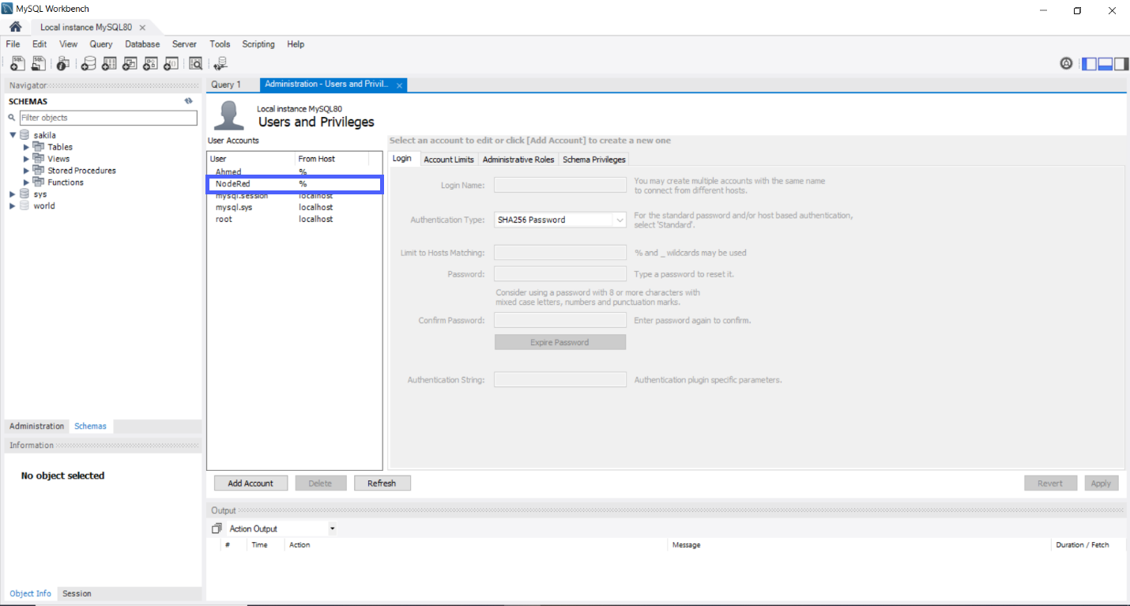Open the Server menu

184,44
